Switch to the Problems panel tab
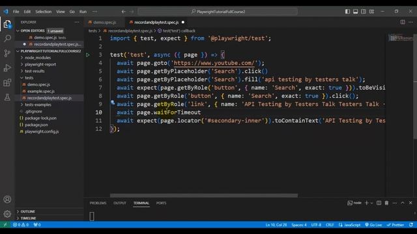Image resolution: width=417 pixels, height=234 pixels. [98, 203]
